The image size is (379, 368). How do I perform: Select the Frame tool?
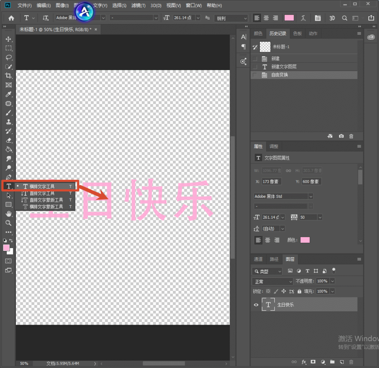[9, 85]
